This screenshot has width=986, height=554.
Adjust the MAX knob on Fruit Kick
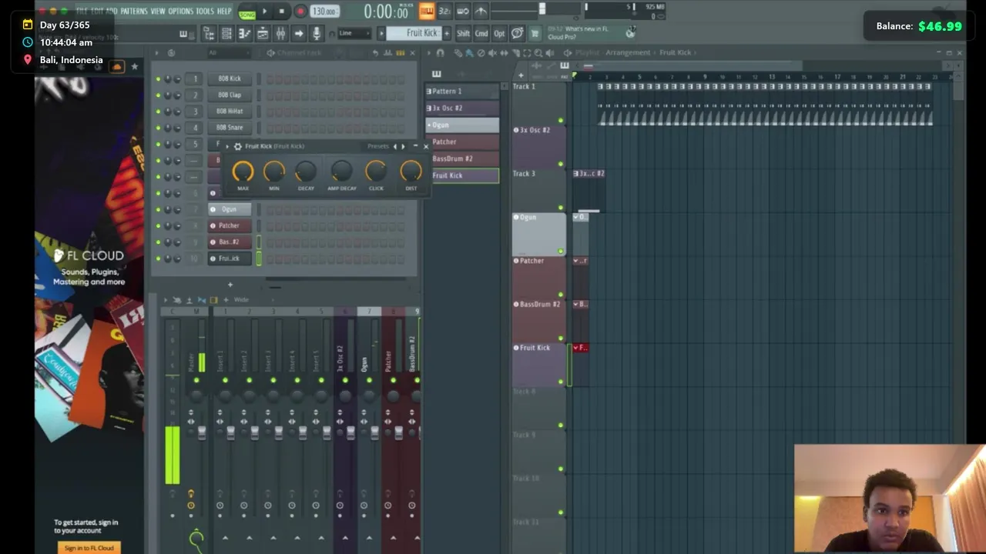243,172
